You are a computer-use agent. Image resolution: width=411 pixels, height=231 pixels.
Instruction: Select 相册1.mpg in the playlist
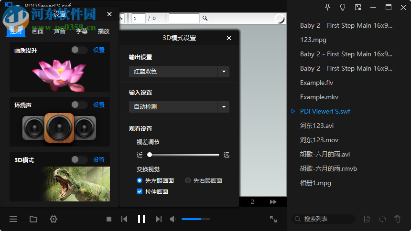coord(315,183)
